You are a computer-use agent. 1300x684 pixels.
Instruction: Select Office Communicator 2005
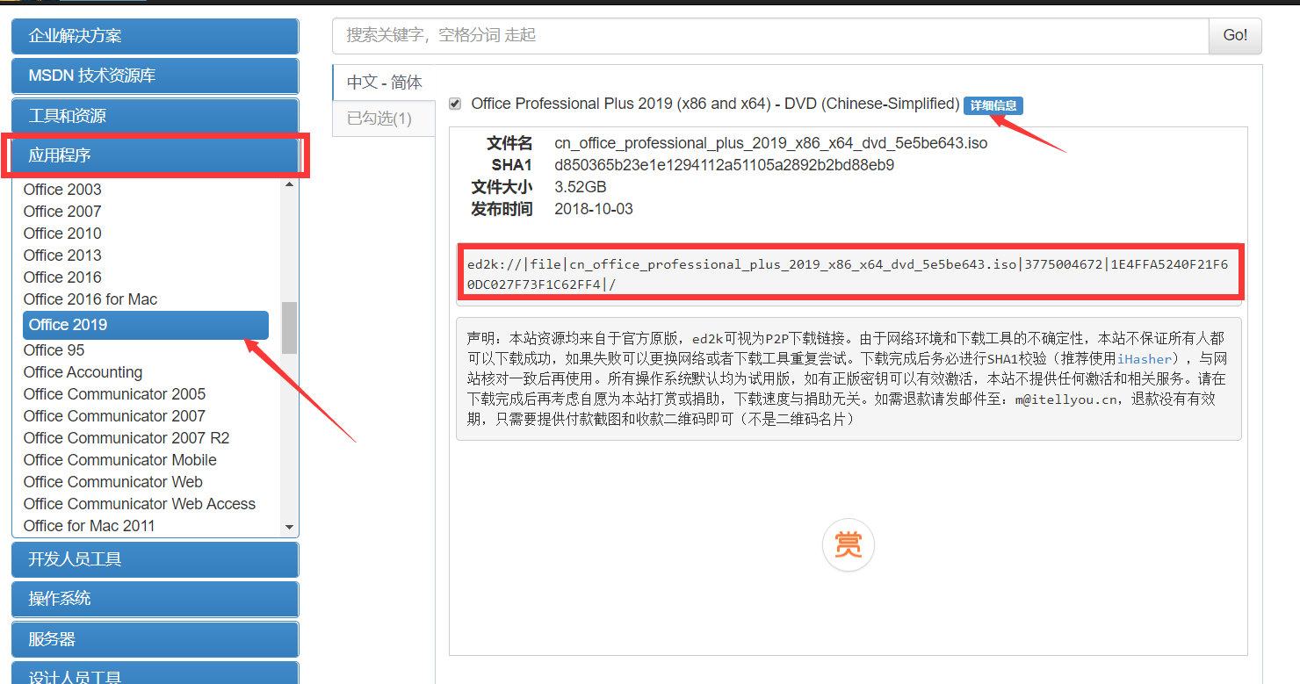pos(114,394)
